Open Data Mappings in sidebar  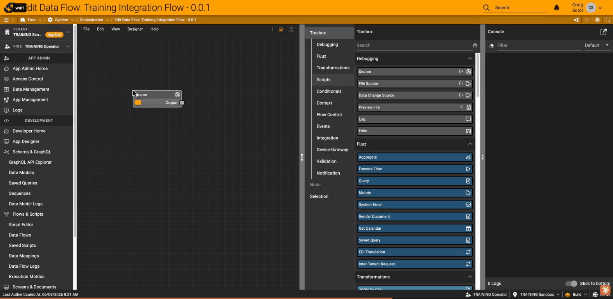24,256
